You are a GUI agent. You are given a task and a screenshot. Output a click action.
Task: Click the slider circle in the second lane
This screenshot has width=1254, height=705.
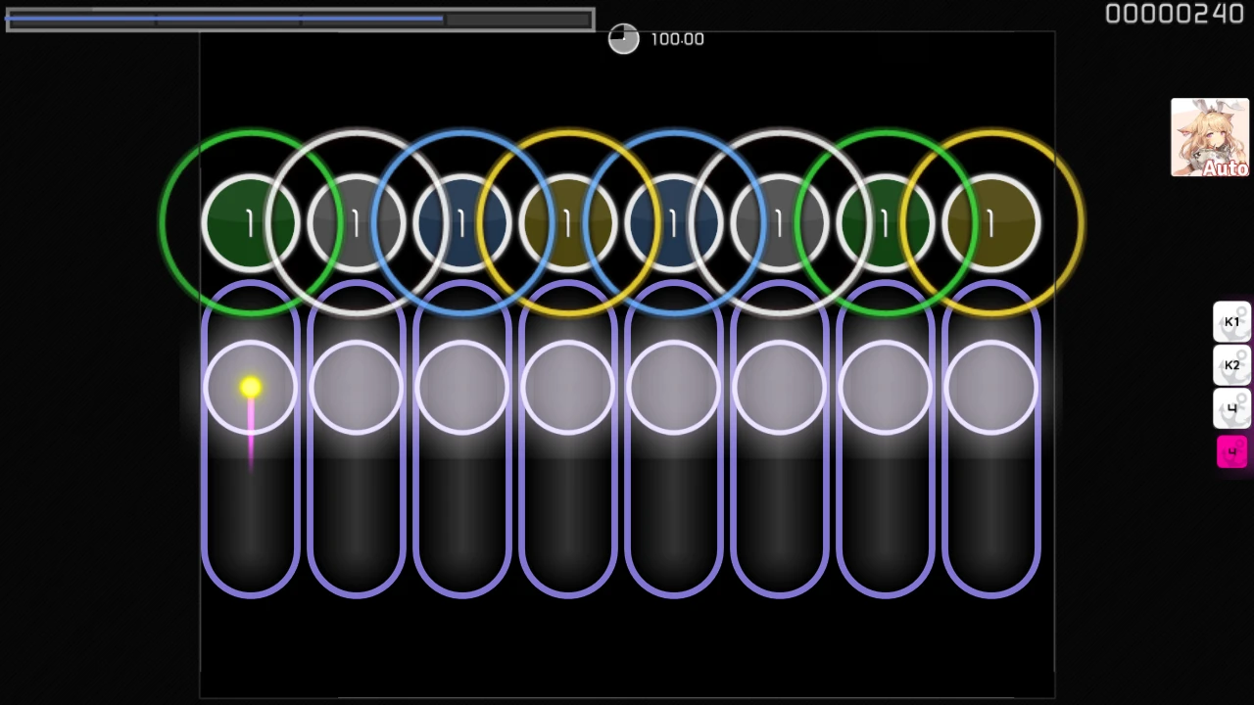coord(356,388)
